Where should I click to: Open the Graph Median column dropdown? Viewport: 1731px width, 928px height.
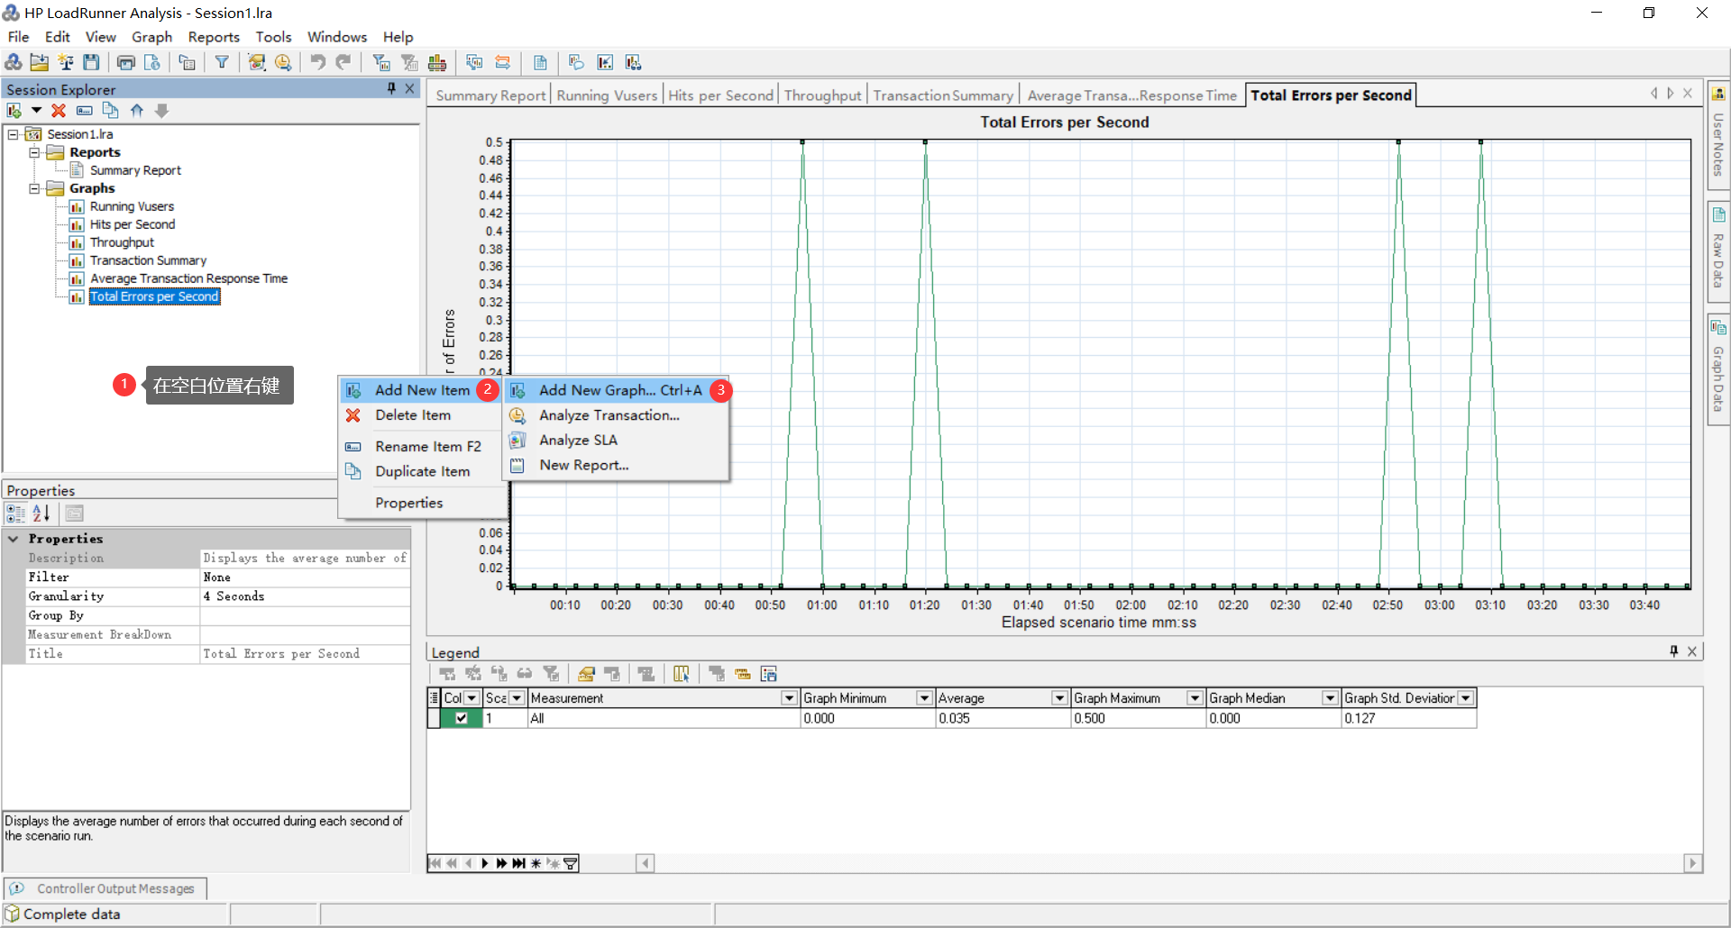coord(1330,698)
